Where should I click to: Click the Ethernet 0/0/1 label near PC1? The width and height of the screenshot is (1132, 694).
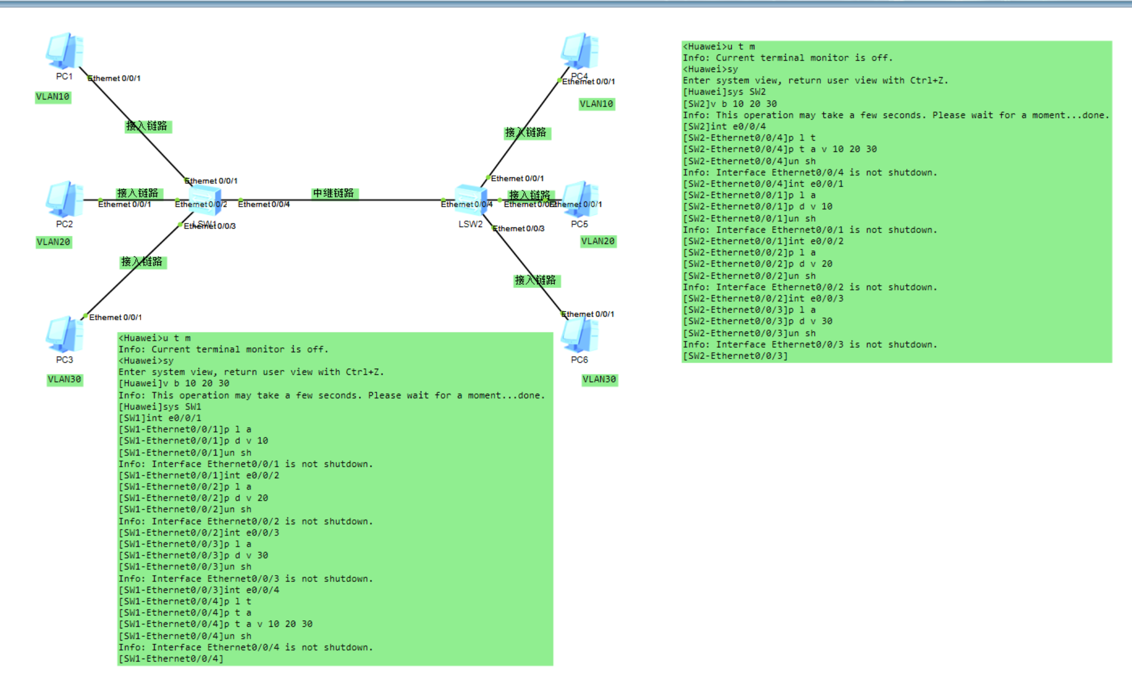coord(114,79)
